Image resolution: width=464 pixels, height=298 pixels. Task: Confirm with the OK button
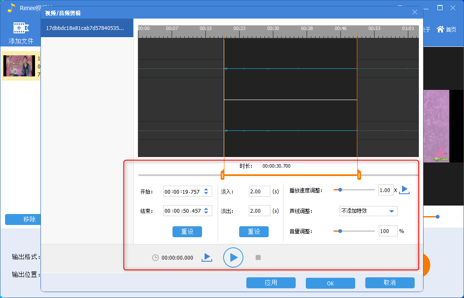coord(330,283)
